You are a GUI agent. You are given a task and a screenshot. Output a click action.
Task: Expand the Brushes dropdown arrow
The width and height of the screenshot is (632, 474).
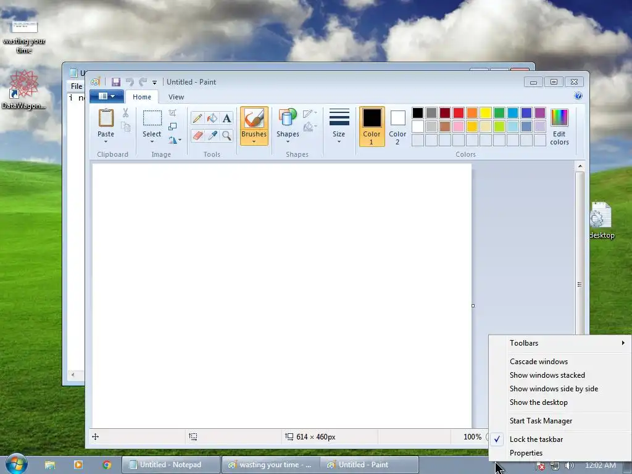point(254,142)
